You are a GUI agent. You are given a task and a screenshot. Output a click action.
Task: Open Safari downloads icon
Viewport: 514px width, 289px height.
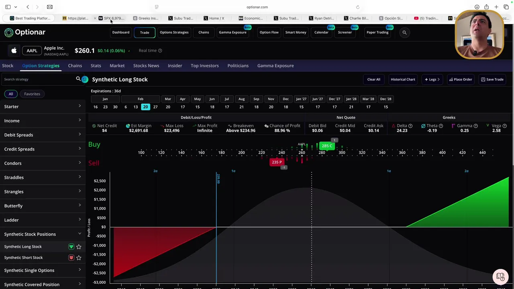477,7
